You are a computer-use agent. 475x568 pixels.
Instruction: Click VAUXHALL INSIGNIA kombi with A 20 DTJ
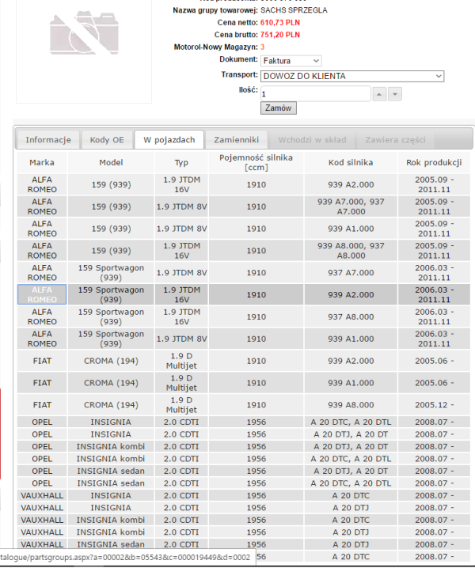pyautogui.click(x=111, y=532)
